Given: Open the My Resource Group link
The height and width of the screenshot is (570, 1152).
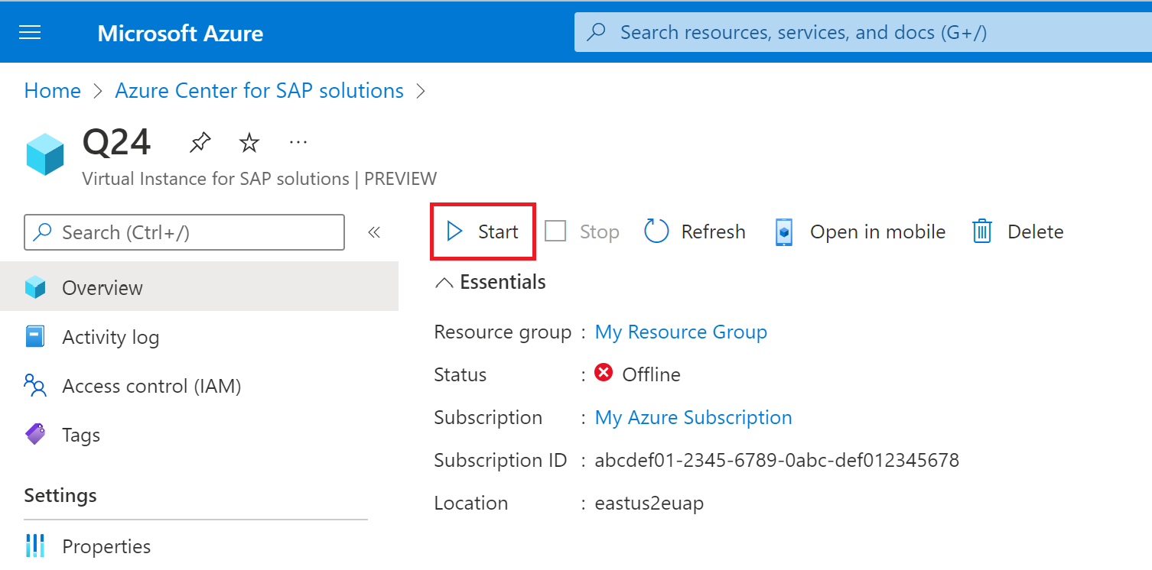Looking at the screenshot, I should (x=681, y=332).
